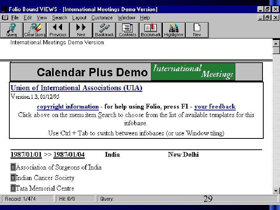Open the File menu
Image resolution: width=280 pixels, height=210 pixels.
coord(15,17)
